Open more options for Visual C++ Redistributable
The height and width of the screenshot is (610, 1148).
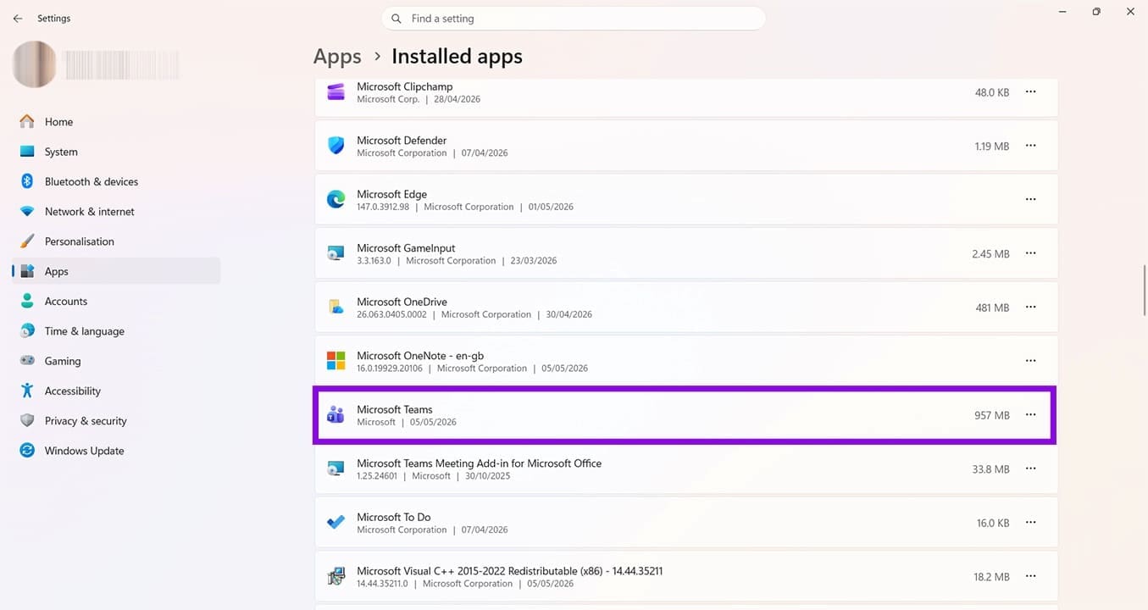click(x=1031, y=576)
